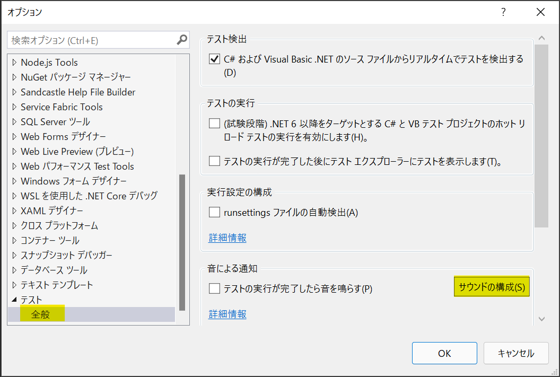Viewport: 560px width, 377px height.
Task: Click the search magnifier icon
Action: 182,40
